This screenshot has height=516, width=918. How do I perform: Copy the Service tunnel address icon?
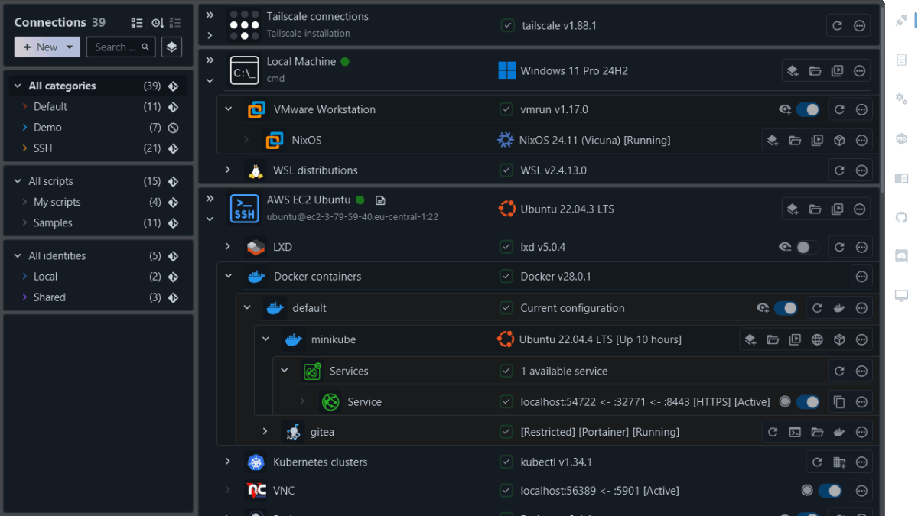(839, 401)
